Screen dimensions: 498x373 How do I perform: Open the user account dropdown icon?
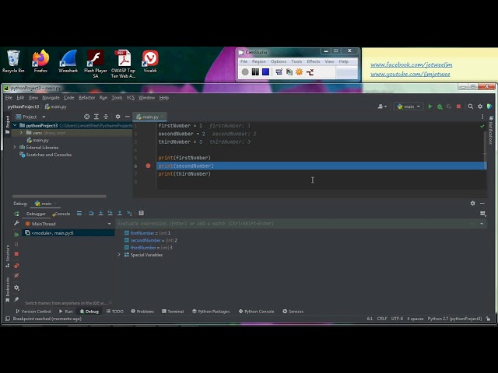(x=382, y=106)
